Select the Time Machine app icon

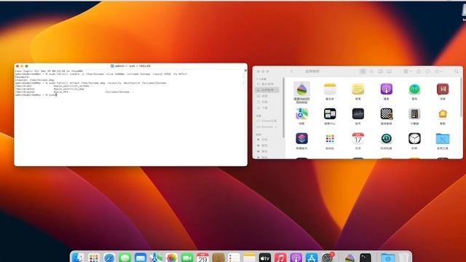coord(386,139)
